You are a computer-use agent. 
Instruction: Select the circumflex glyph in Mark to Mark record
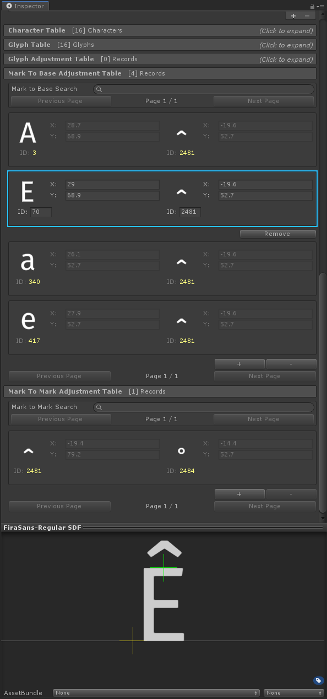pos(28,450)
